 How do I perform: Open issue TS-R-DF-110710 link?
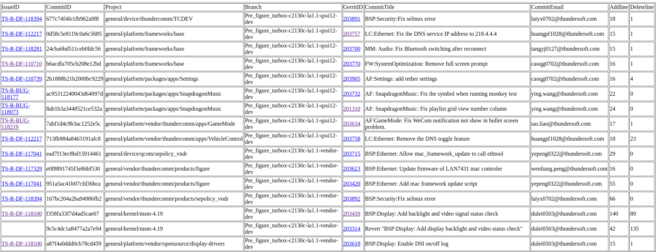21,64
